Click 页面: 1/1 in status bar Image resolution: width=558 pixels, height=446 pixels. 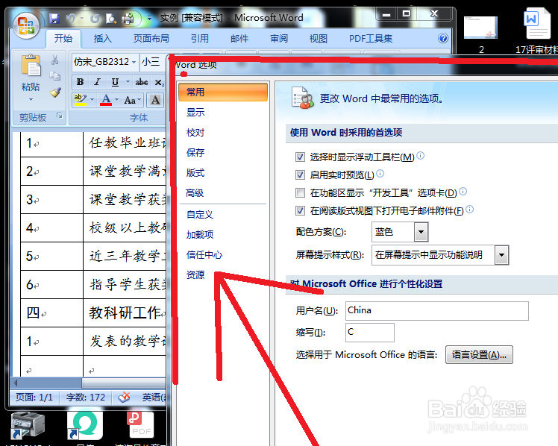click(34, 397)
